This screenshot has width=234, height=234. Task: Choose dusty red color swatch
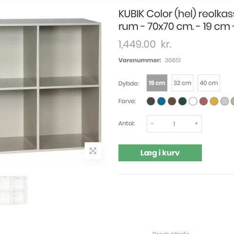click(x=203, y=101)
